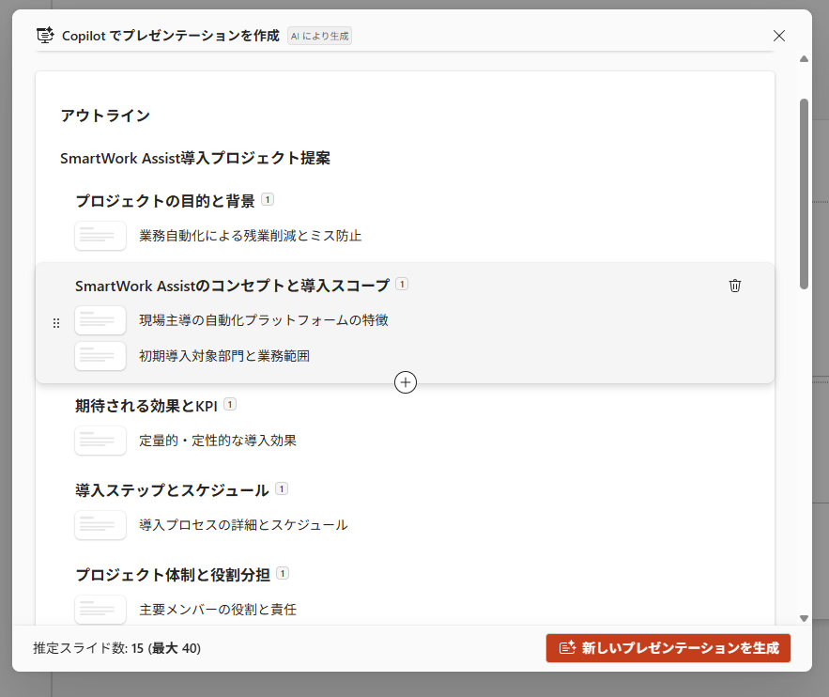Open thumbnail for 導入プロセスの詳細とスケジュール
The height and width of the screenshot is (697, 829).
click(100, 525)
